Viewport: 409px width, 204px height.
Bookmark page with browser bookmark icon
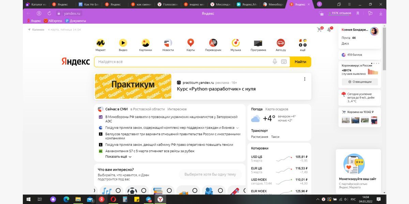(x=358, y=13)
